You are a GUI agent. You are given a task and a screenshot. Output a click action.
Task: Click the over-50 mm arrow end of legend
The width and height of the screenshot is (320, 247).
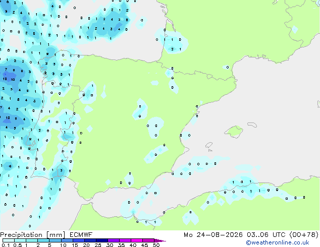160,240
